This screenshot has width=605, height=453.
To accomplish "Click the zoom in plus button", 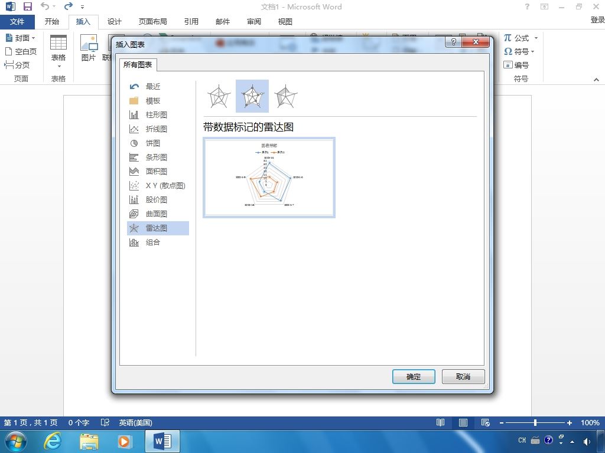I will click(569, 423).
